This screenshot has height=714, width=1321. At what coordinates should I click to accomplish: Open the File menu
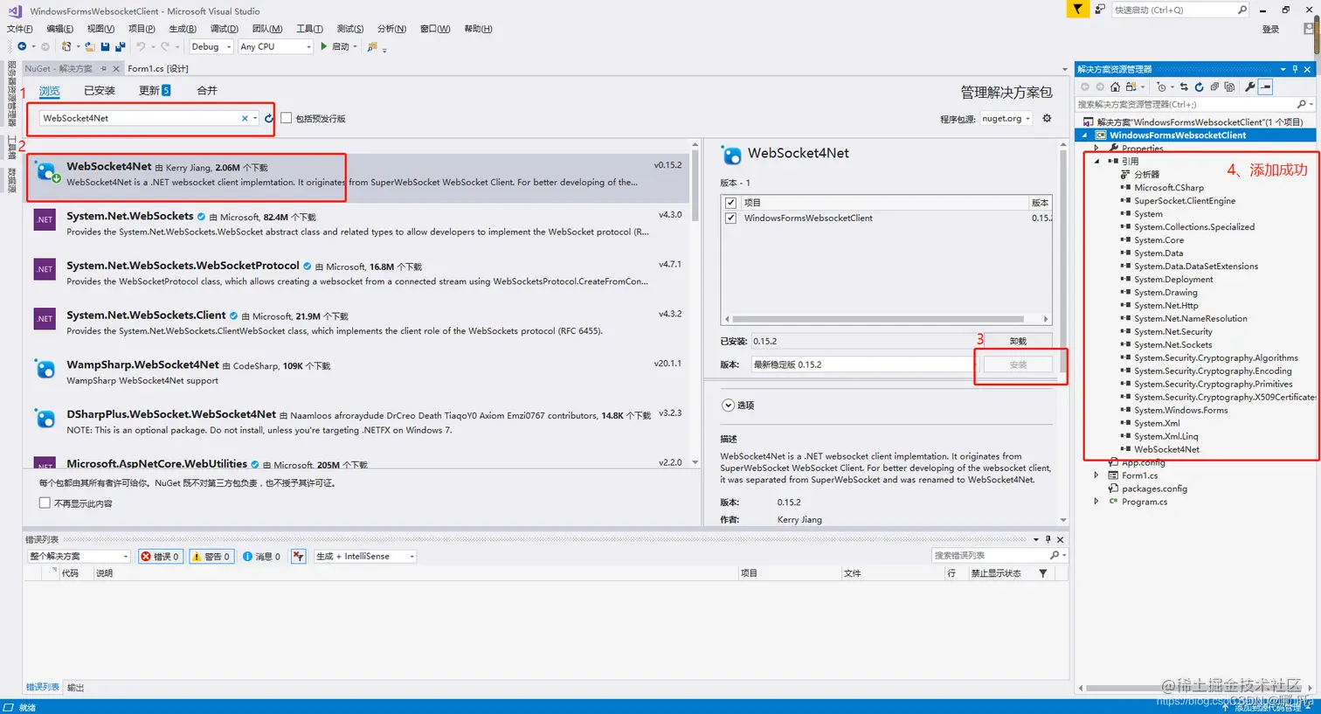tap(19, 29)
